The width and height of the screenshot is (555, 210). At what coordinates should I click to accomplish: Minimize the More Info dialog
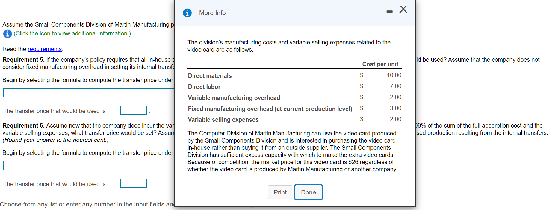(389, 12)
